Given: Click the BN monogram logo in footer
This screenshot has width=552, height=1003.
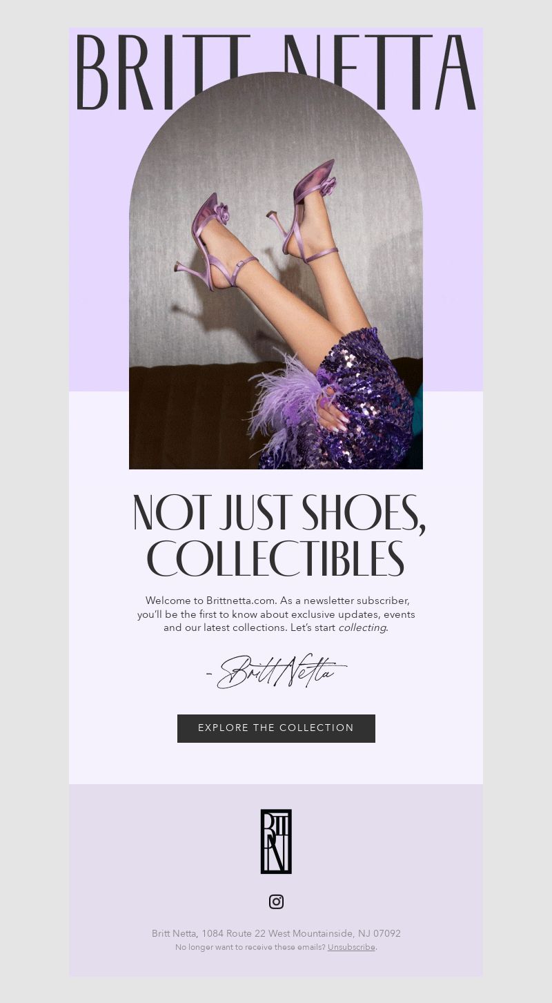Looking at the screenshot, I should 276,841.
